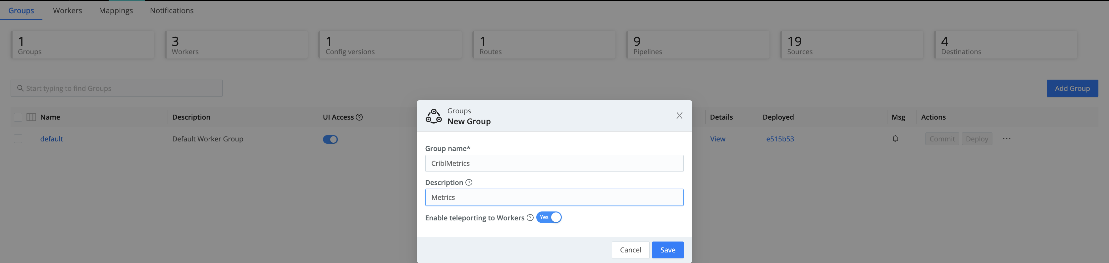Screen dimensions: 1109x263
Task: Switch to the Groups tab
Action: pyautogui.click(x=21, y=10)
